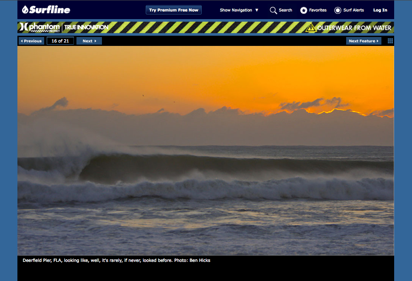This screenshot has height=281, width=412.
Task: Open the Log In link
Action: coord(380,10)
